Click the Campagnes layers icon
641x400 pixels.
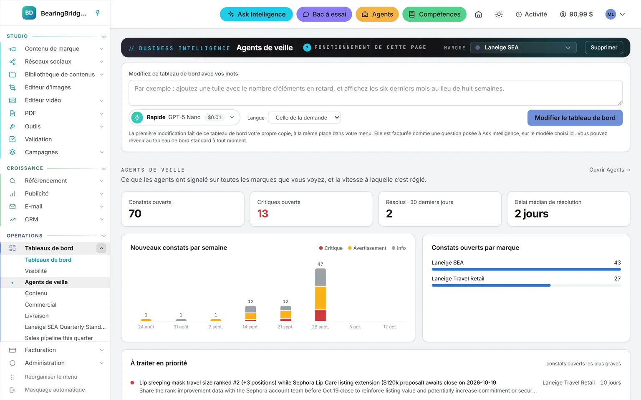(13, 152)
